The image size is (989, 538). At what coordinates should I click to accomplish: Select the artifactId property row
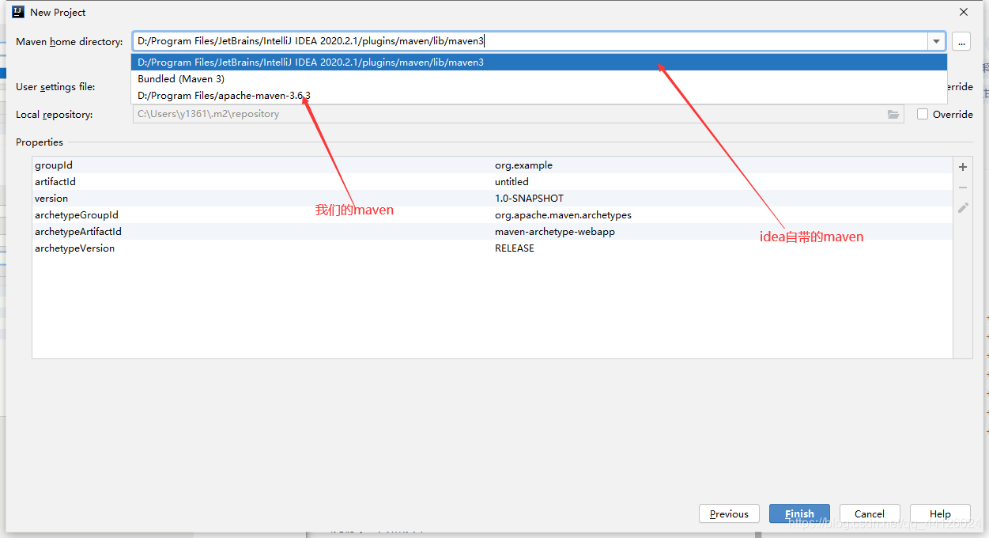pyautogui.click(x=492, y=182)
